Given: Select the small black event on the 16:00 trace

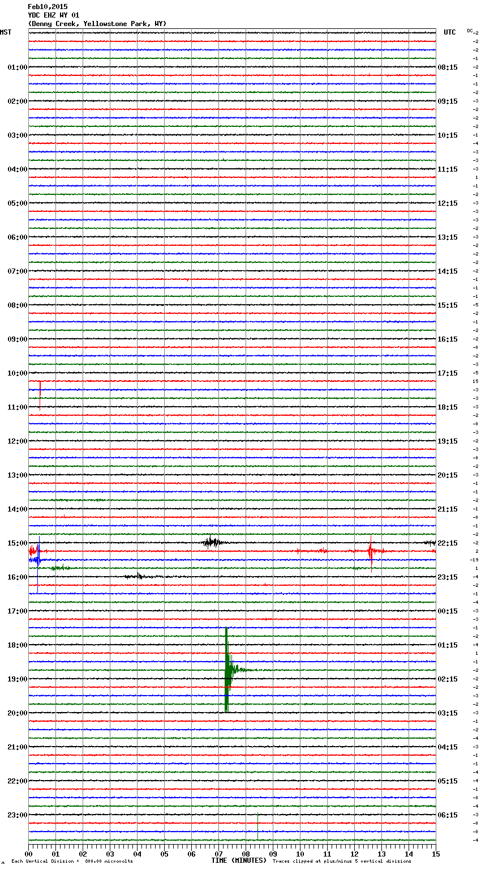Looking at the screenshot, I should point(138,576).
